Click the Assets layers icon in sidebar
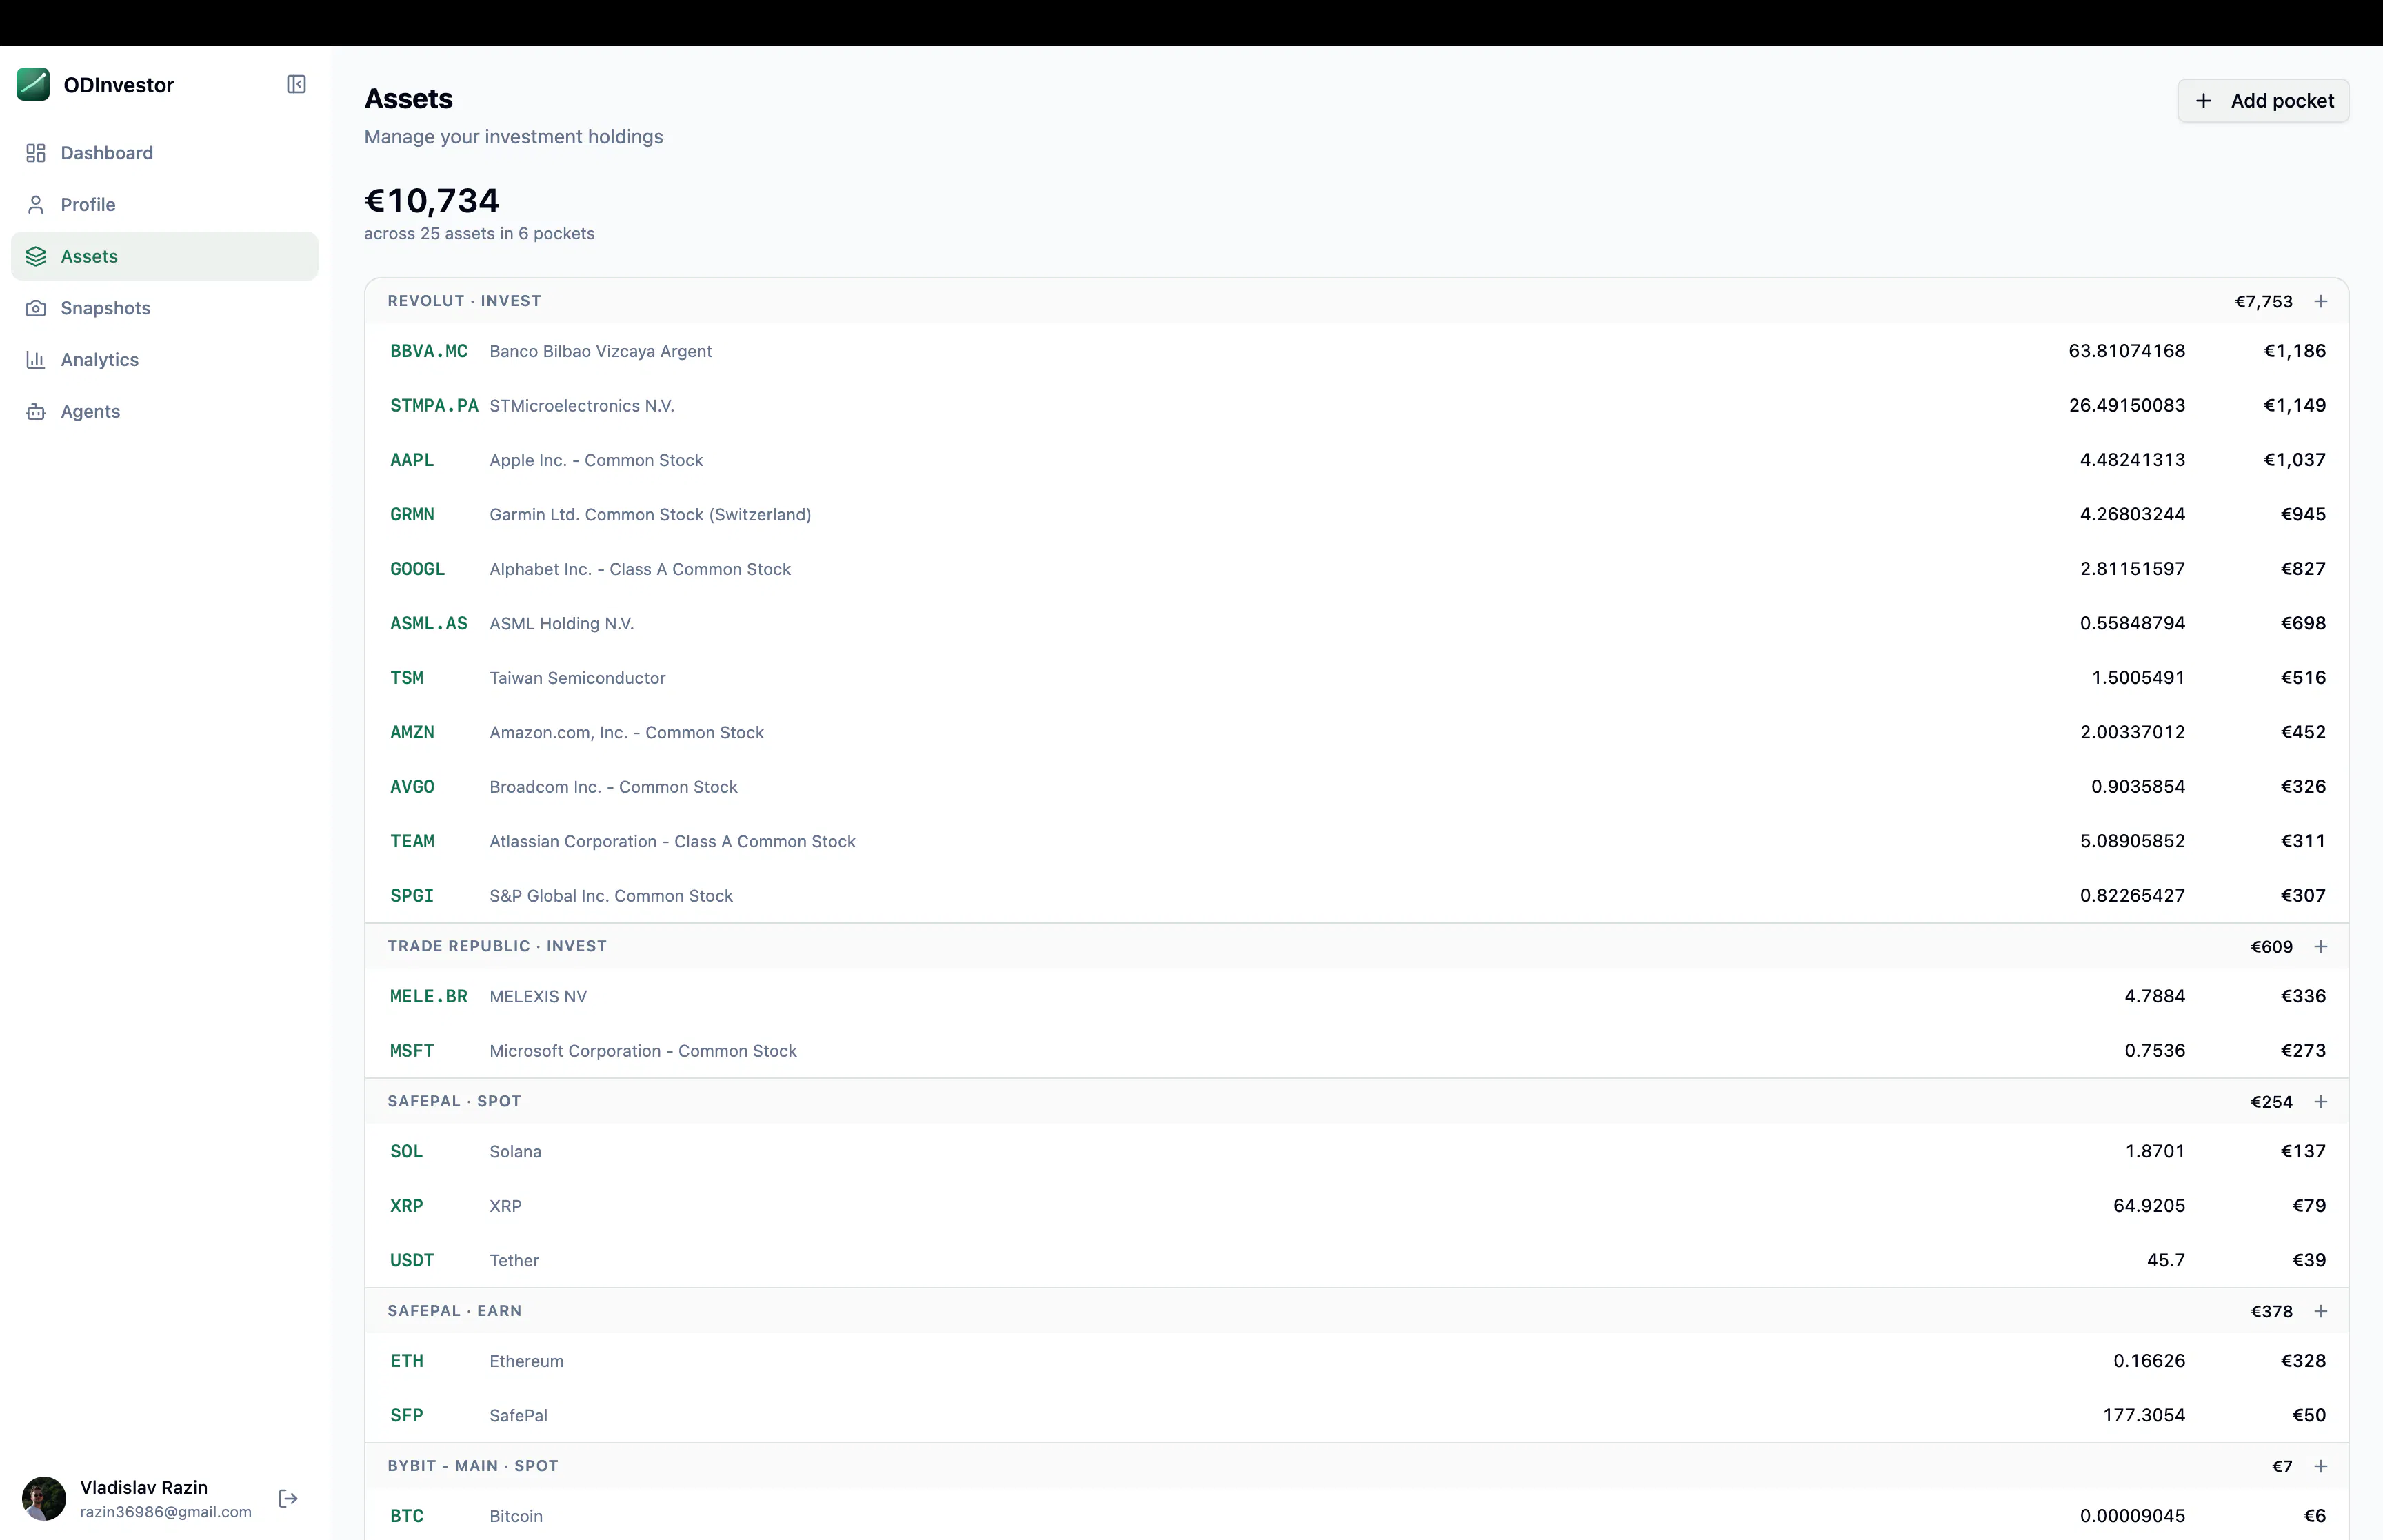The width and height of the screenshot is (2383, 1540). (x=36, y=257)
